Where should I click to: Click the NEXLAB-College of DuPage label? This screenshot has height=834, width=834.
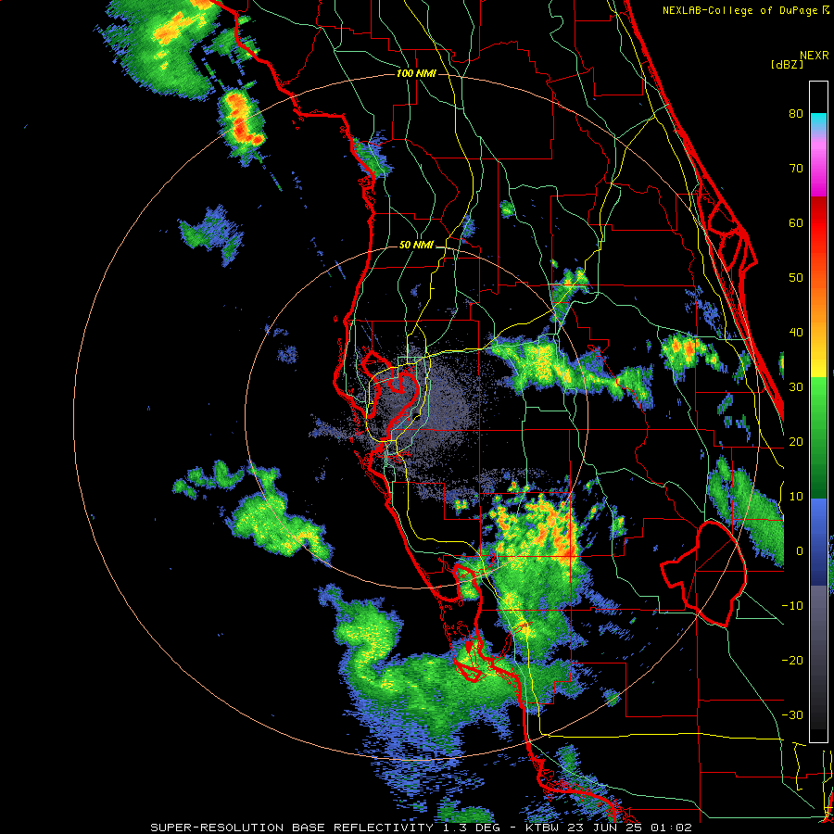click(739, 10)
